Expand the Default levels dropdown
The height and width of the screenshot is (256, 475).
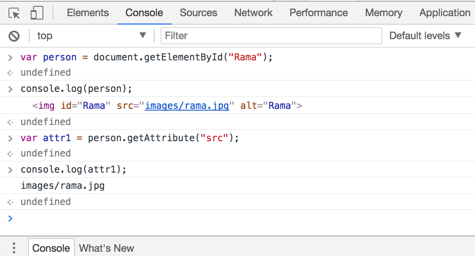(425, 36)
